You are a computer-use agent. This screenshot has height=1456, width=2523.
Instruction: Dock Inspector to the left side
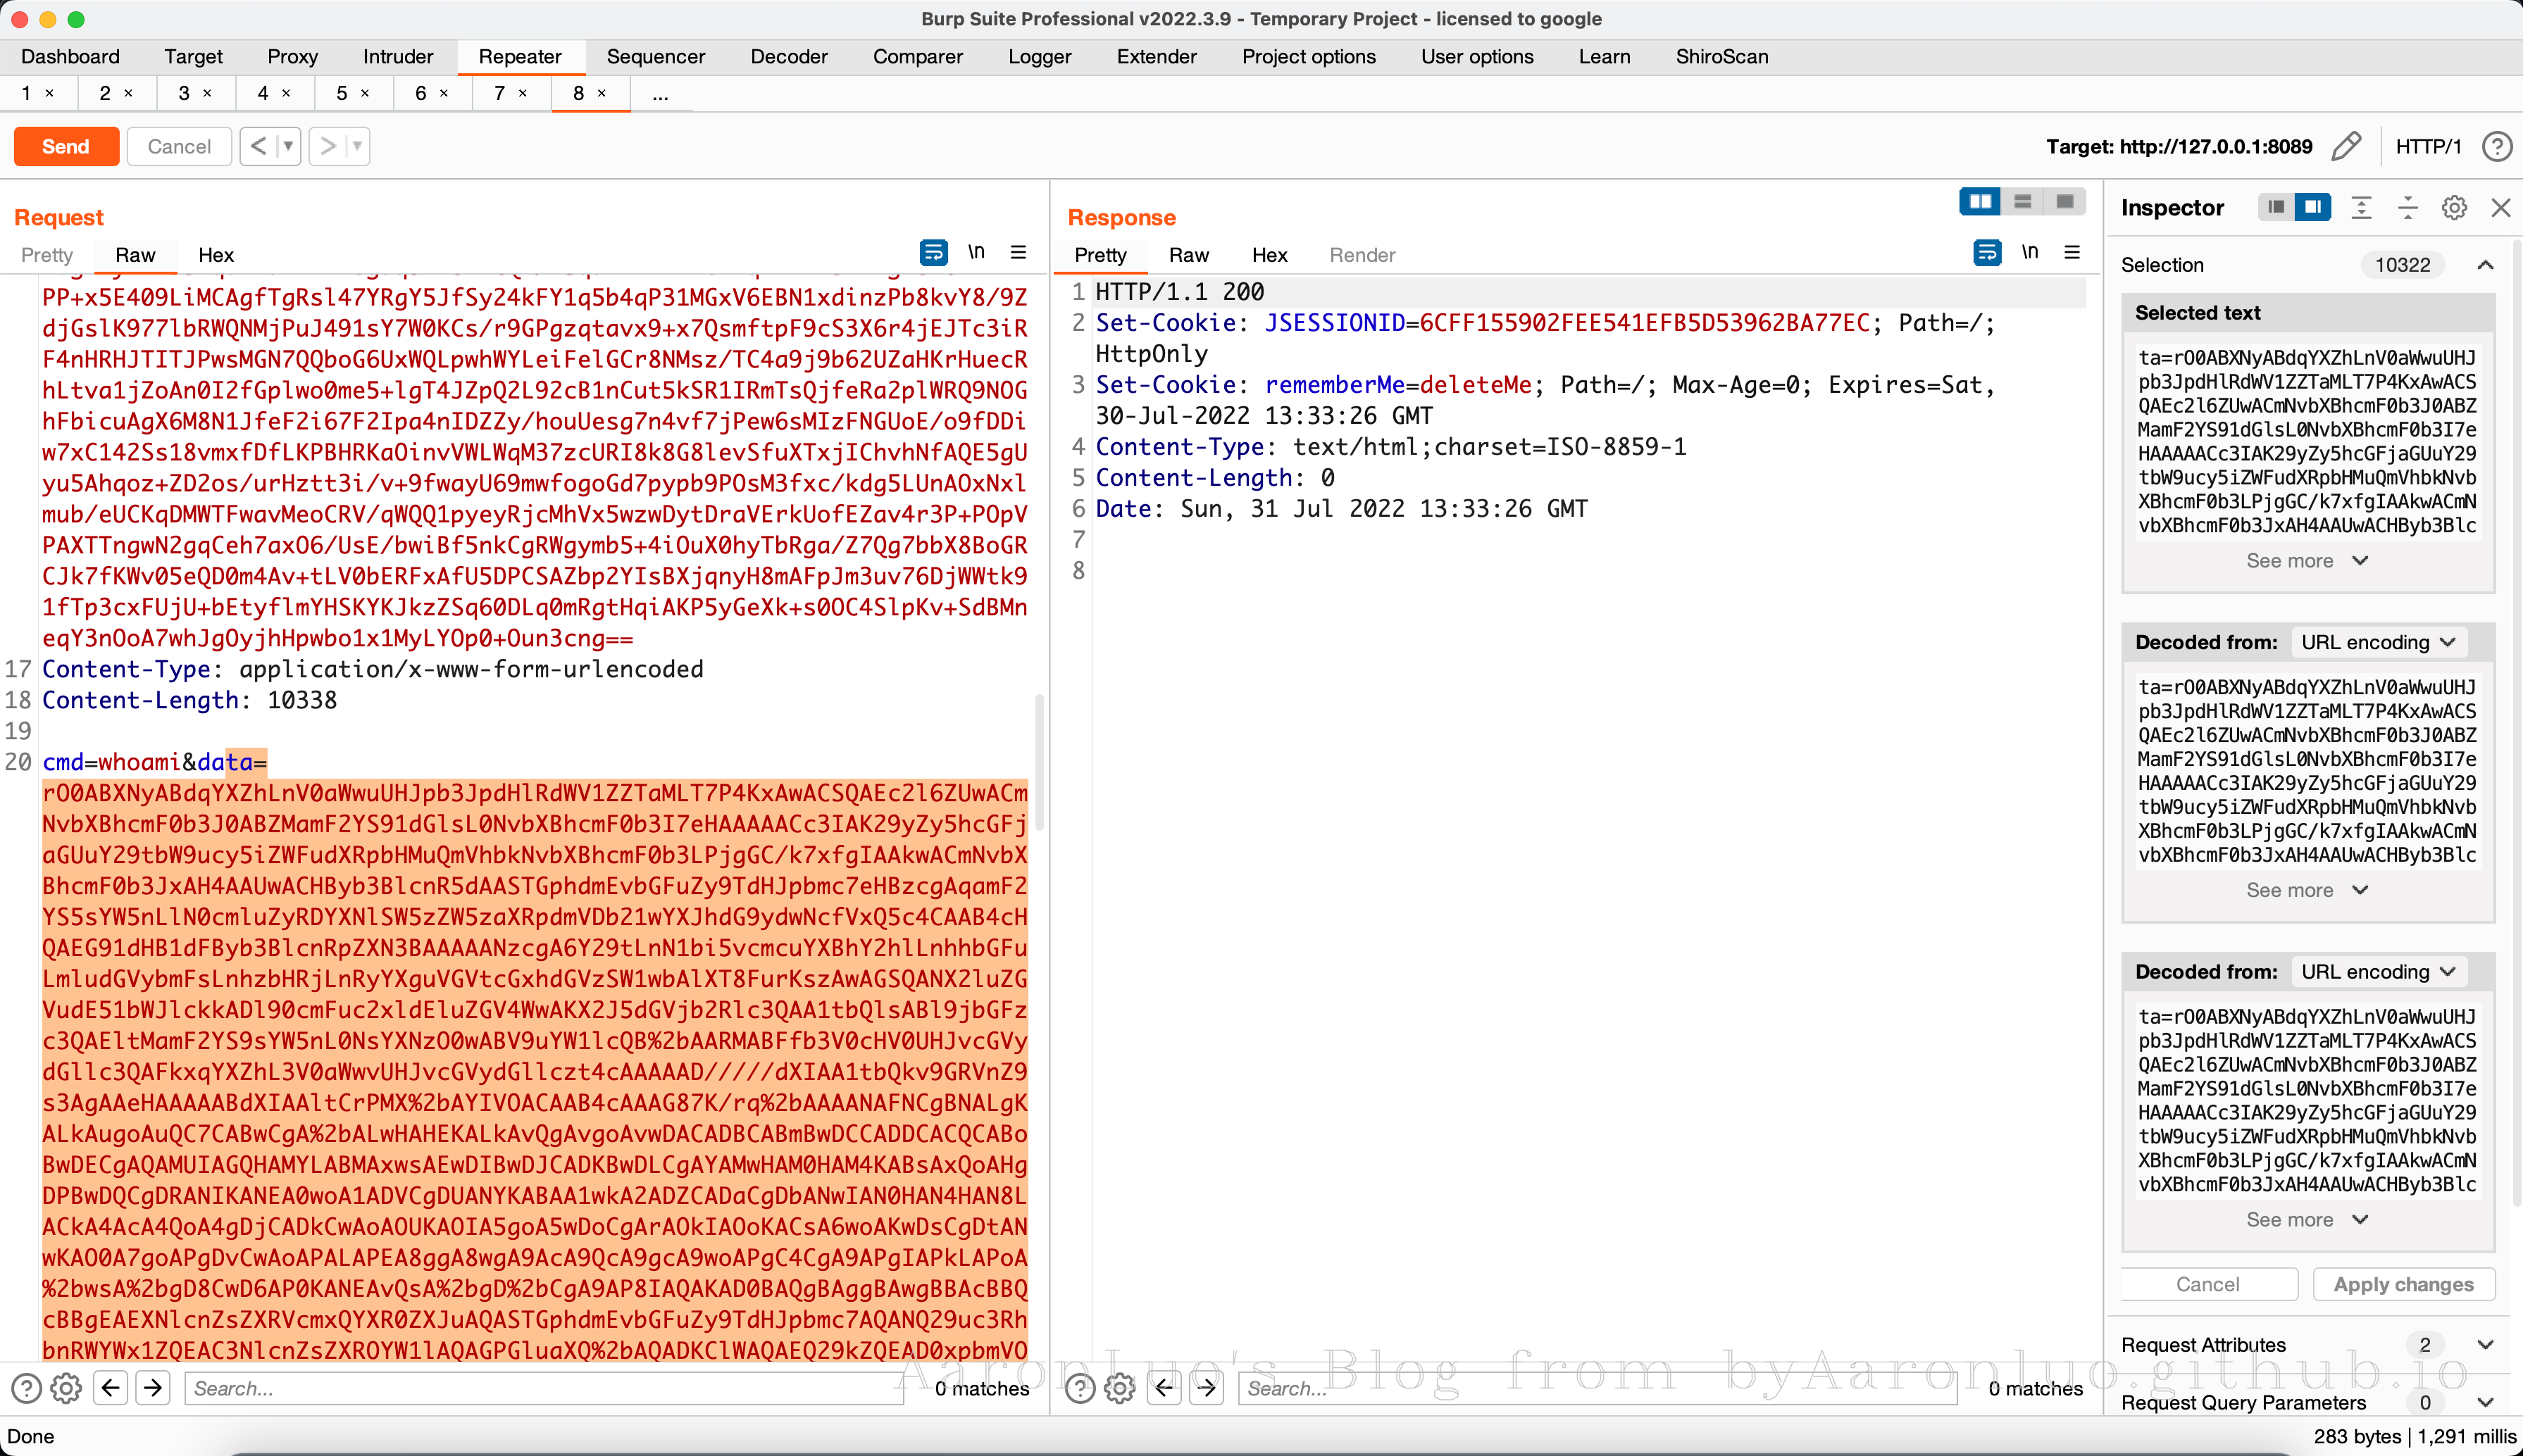(2276, 207)
